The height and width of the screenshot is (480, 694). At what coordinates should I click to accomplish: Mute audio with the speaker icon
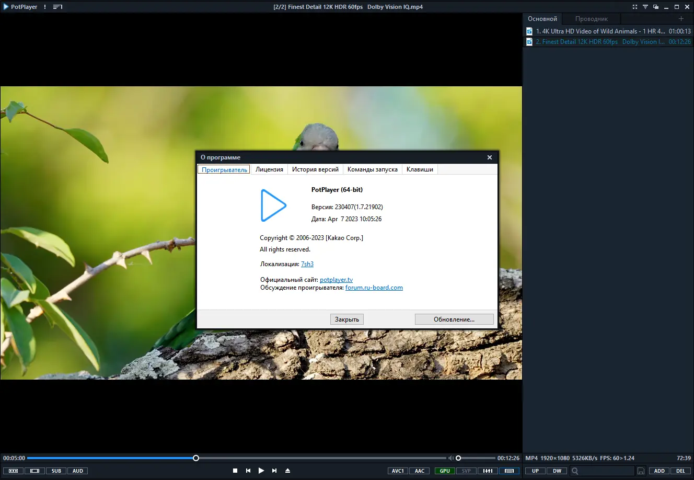450,458
